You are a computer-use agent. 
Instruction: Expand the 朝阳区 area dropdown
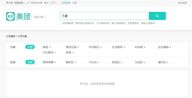click(x=71, y=62)
